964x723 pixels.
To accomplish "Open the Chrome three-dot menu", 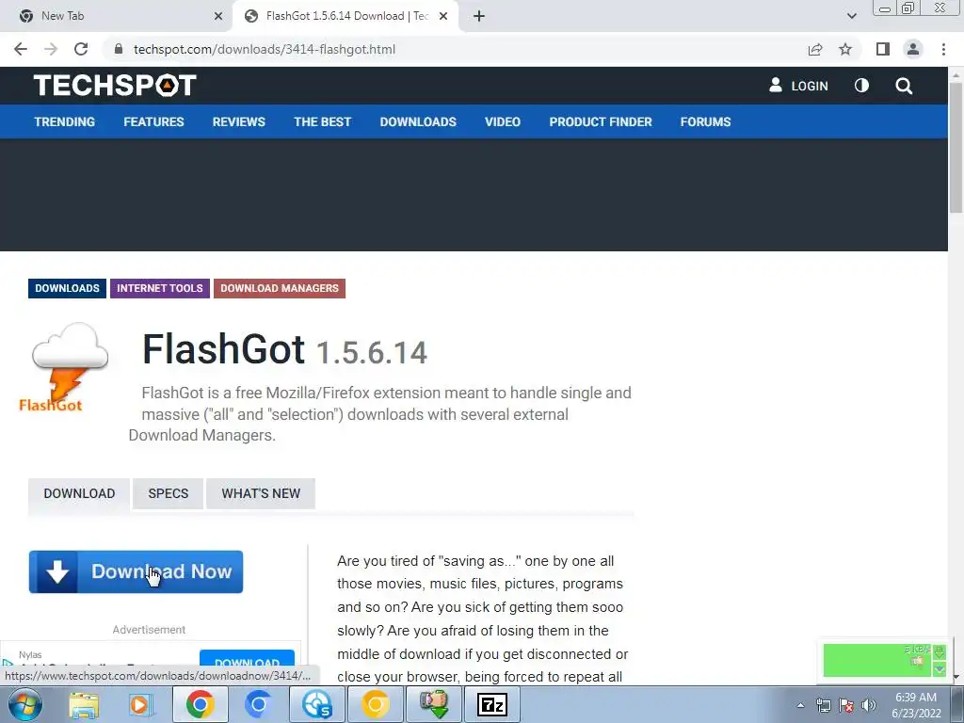I will pos(943,49).
